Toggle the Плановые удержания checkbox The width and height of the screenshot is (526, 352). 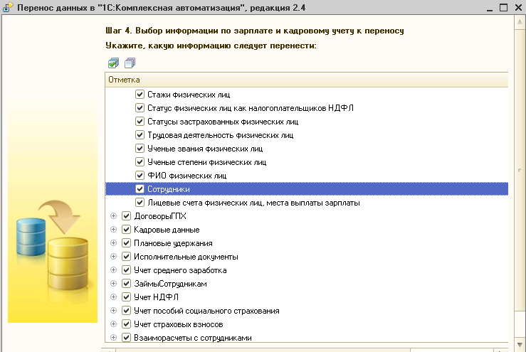[x=126, y=242]
